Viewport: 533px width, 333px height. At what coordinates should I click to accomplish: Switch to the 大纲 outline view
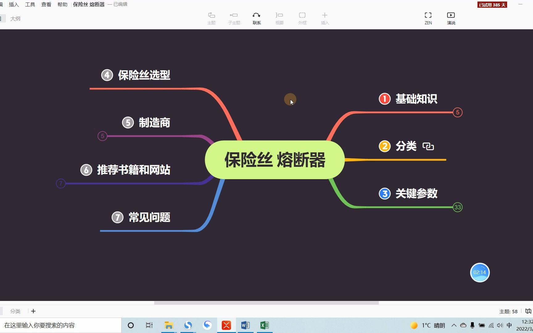15,18
